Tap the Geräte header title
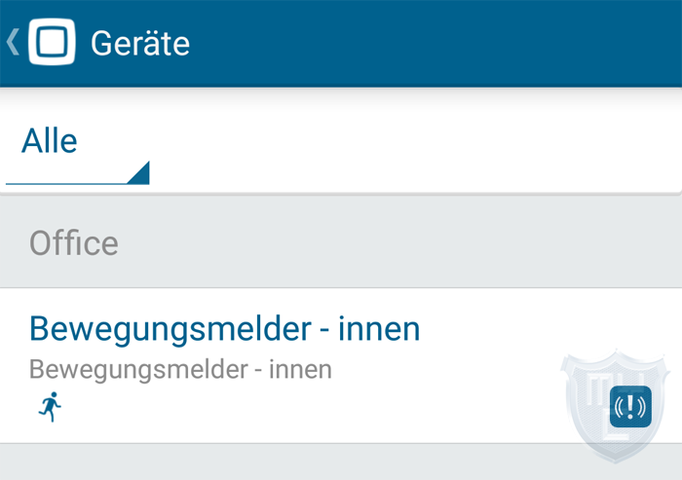This screenshot has width=682, height=480. [140, 43]
